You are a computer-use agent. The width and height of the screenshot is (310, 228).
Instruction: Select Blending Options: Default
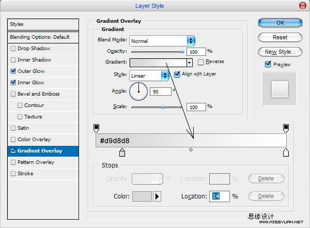click(43, 37)
